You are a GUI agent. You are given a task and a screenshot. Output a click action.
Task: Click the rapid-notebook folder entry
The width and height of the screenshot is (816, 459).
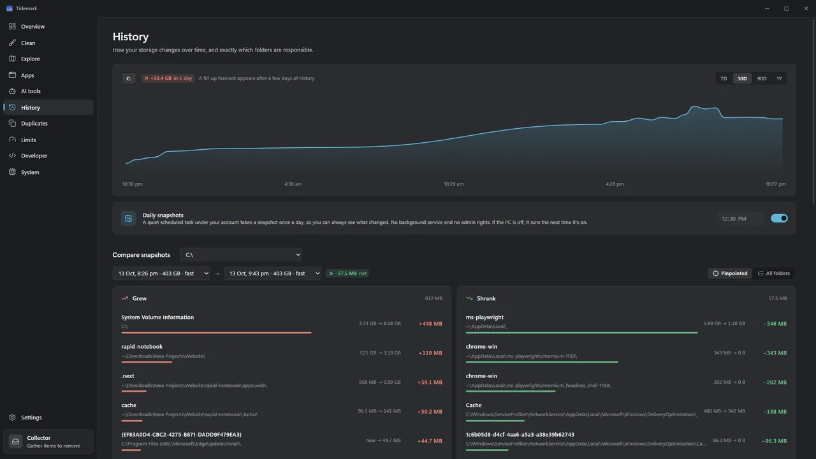(282, 353)
